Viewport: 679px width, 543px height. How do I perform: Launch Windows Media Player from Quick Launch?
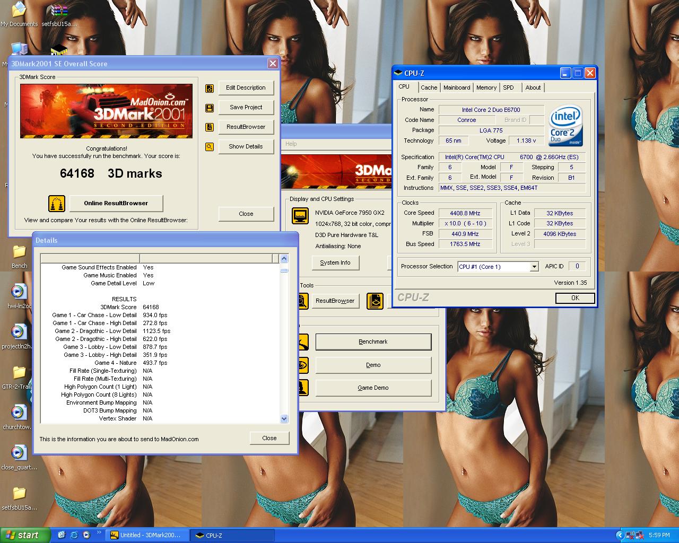86,535
